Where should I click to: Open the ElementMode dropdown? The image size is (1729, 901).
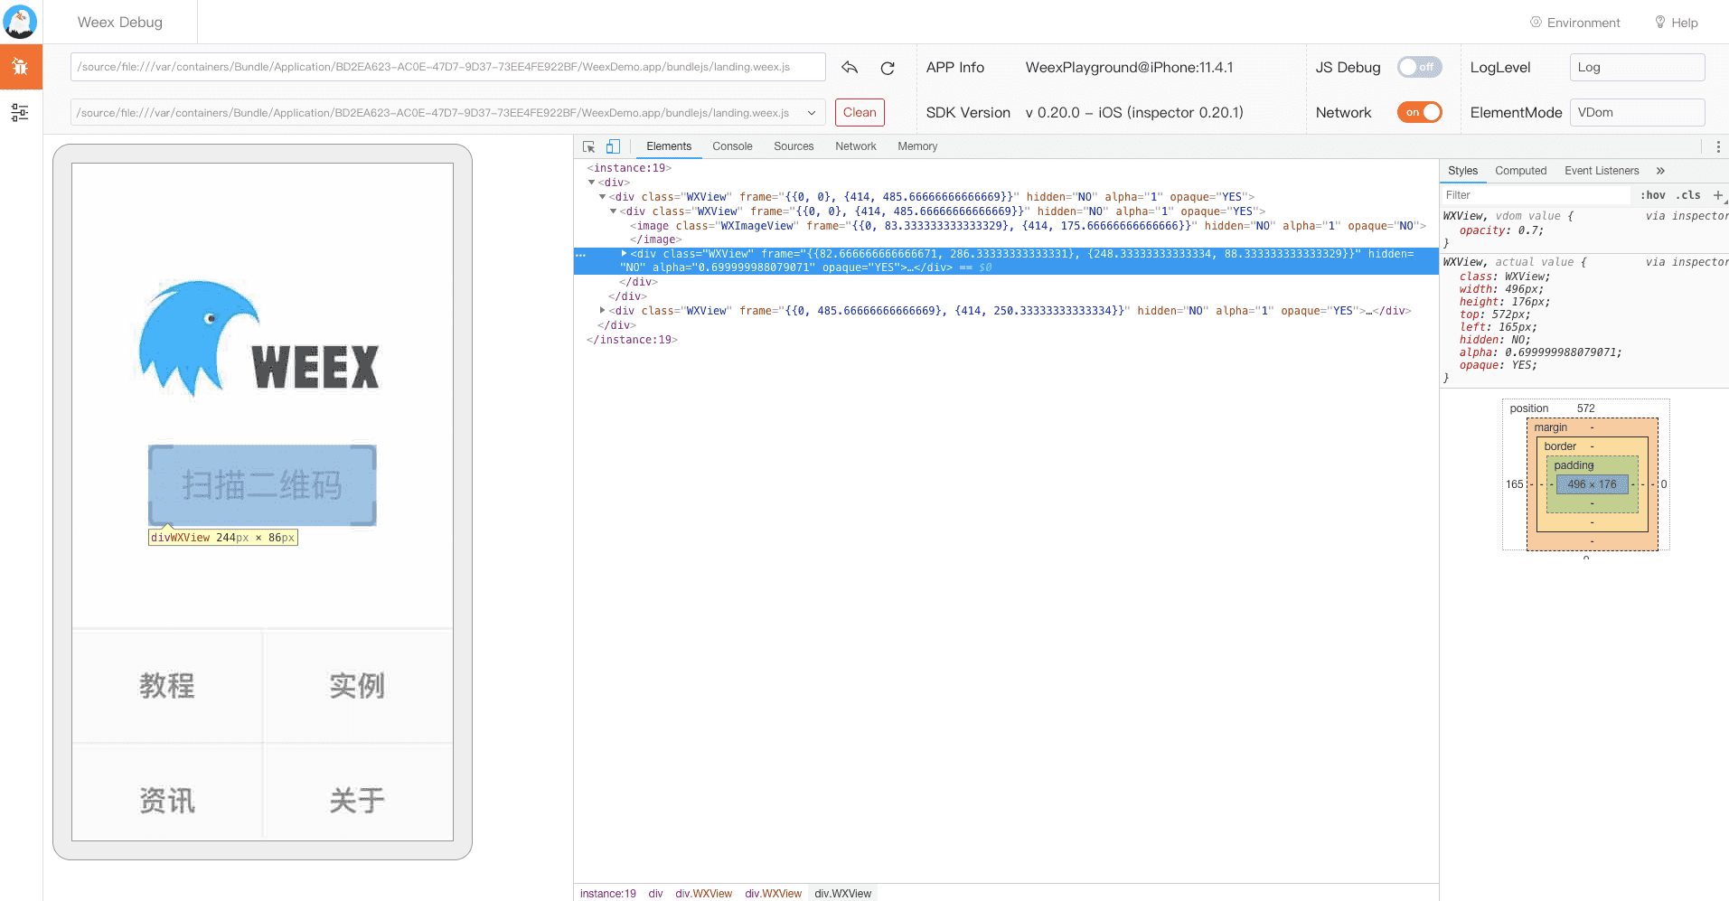pyautogui.click(x=1637, y=112)
